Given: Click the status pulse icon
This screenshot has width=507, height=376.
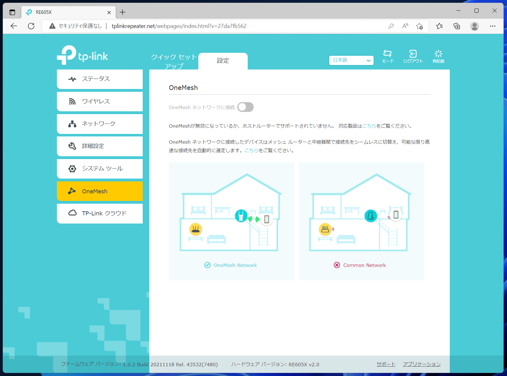Looking at the screenshot, I should pyautogui.click(x=72, y=79).
